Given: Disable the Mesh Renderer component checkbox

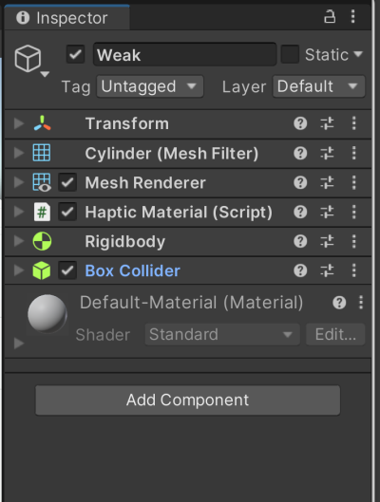Looking at the screenshot, I should (67, 182).
